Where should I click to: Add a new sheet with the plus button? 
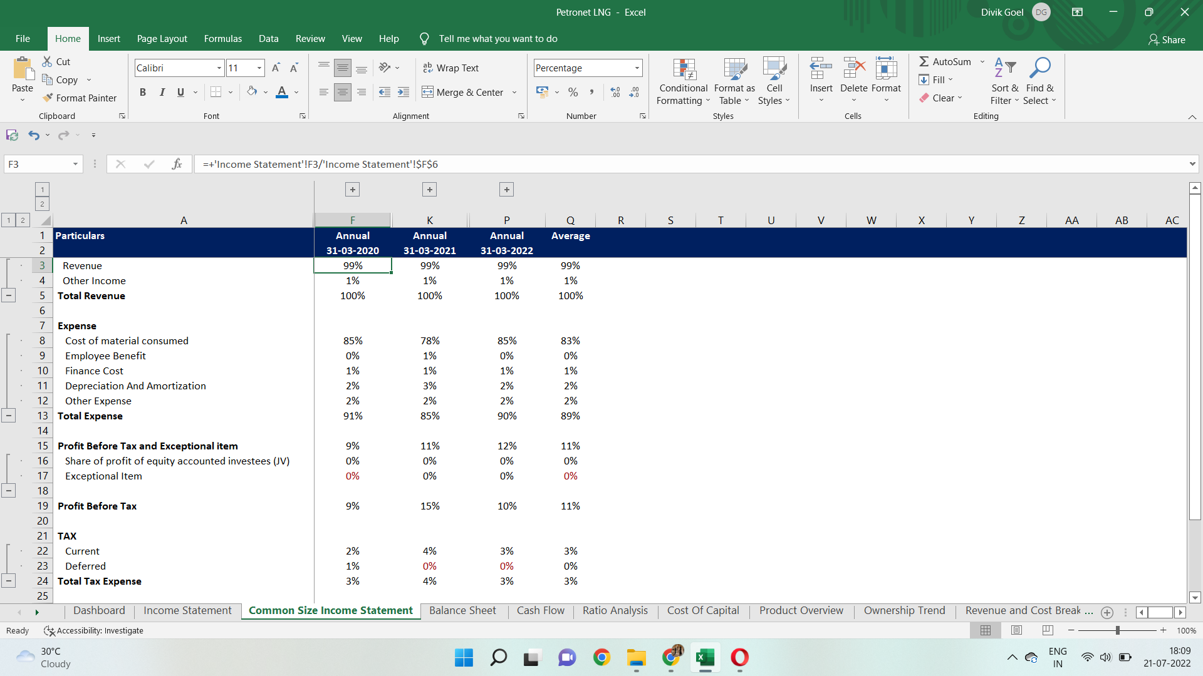click(x=1107, y=612)
